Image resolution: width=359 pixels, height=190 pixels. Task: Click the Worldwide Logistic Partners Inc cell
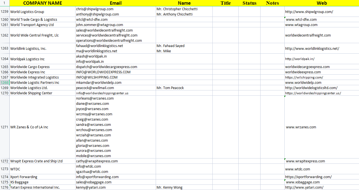[x=35, y=83]
